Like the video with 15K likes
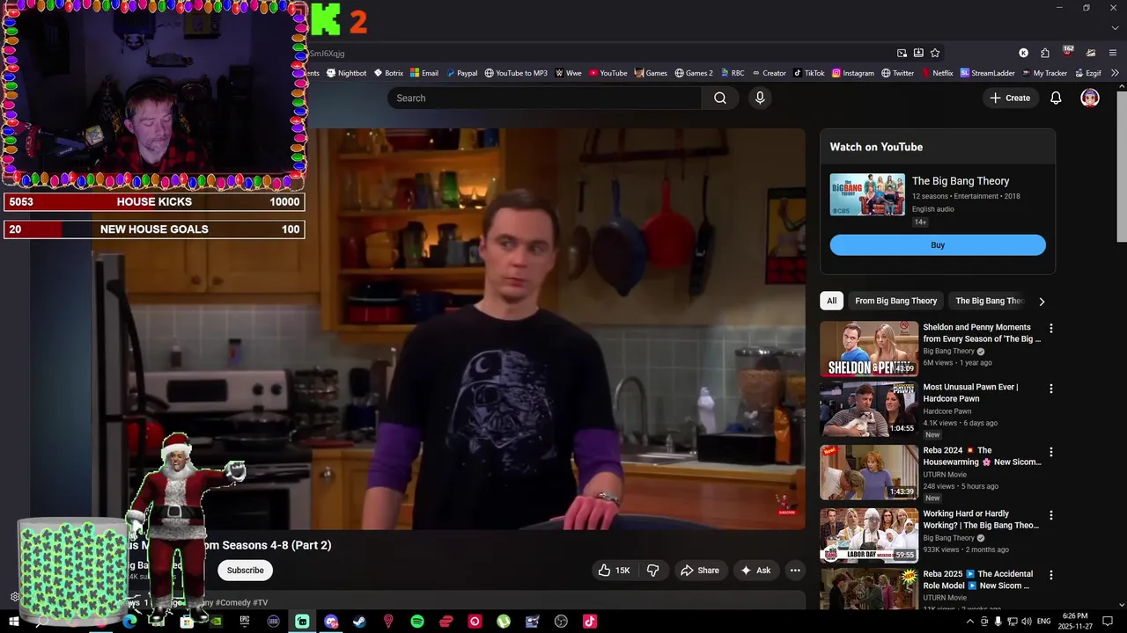 click(614, 571)
